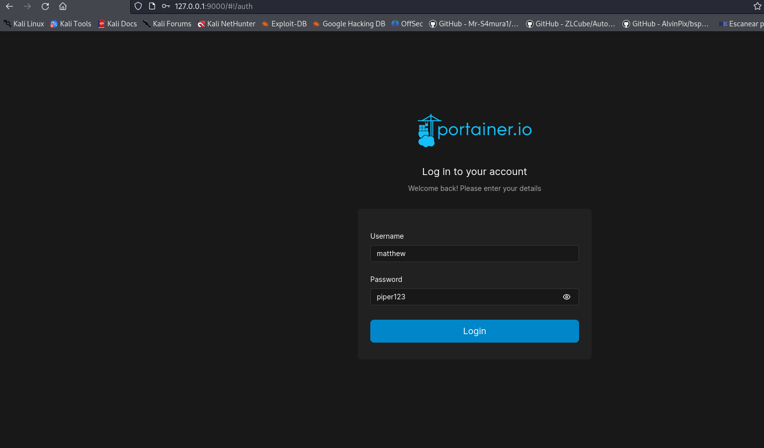Open Kali Forums bookmark
Viewport: 764px width, 448px height.
(167, 24)
